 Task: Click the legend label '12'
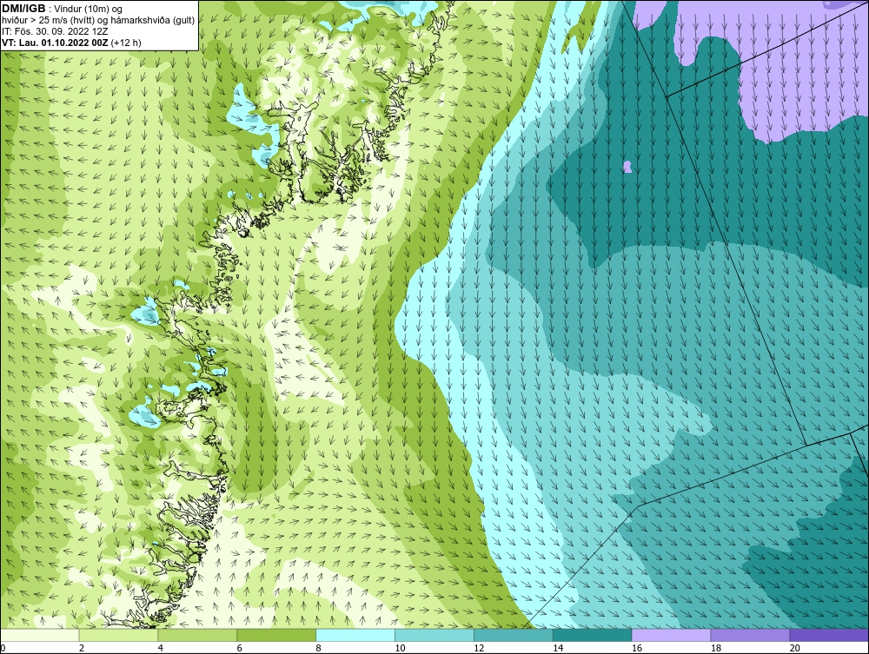(x=479, y=648)
